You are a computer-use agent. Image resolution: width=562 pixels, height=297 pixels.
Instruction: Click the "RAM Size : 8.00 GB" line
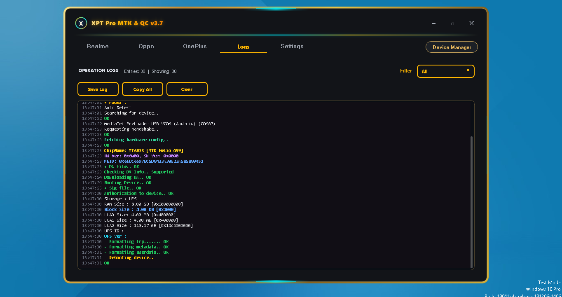click(x=144, y=204)
